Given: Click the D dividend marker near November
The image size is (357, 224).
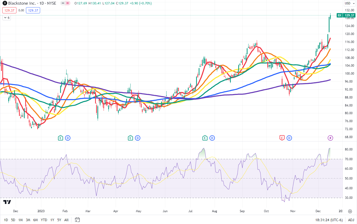Looking at the screenshot, I should 289,138.
